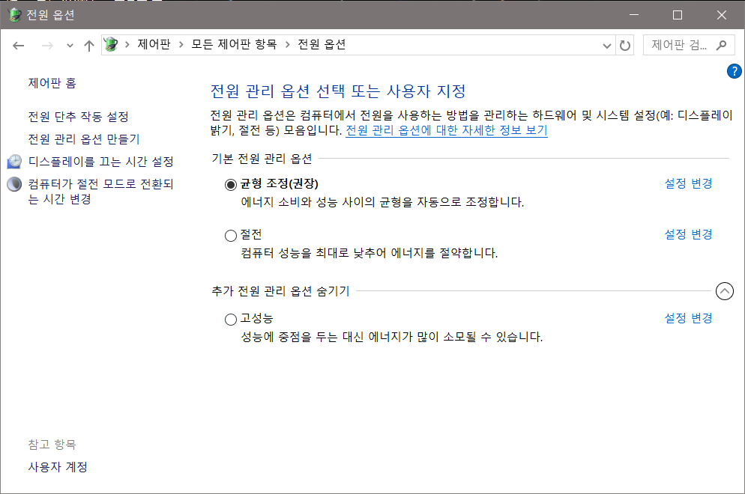Image resolution: width=745 pixels, height=494 pixels.
Task: Click the search magnifier icon
Action: [x=721, y=45]
